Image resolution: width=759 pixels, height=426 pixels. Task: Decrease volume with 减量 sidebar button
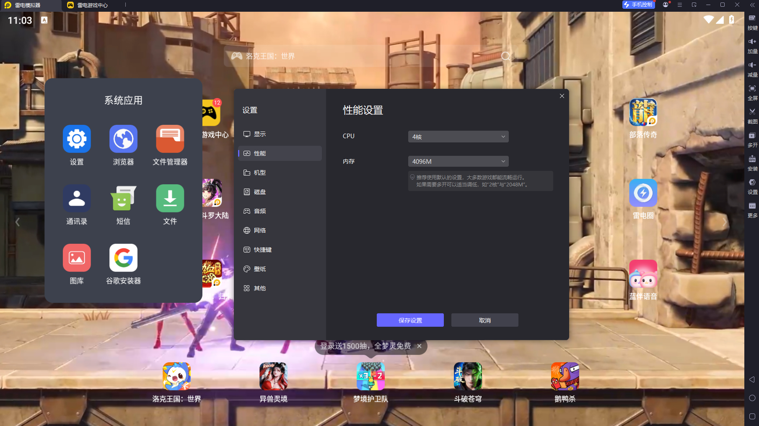(x=752, y=69)
